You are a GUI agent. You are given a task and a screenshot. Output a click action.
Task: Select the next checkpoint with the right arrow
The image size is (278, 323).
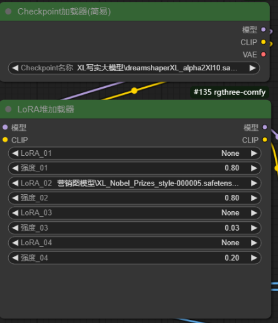(x=252, y=68)
